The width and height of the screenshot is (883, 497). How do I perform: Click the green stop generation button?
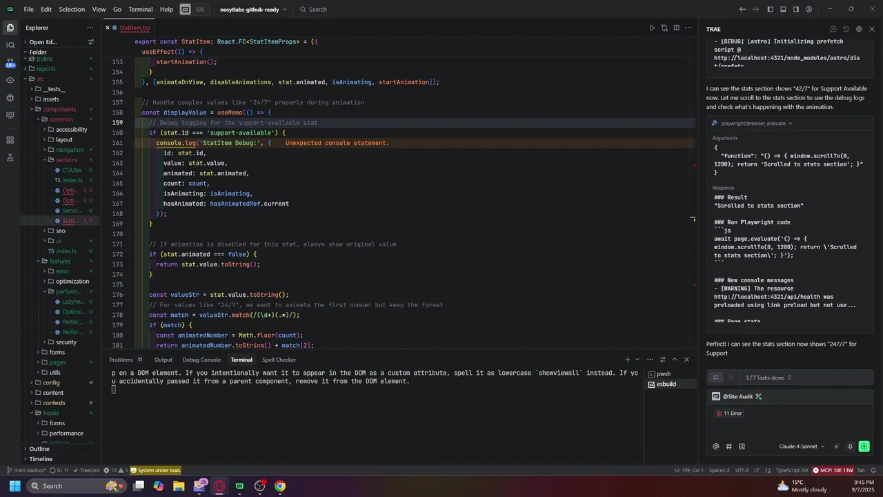click(x=864, y=447)
